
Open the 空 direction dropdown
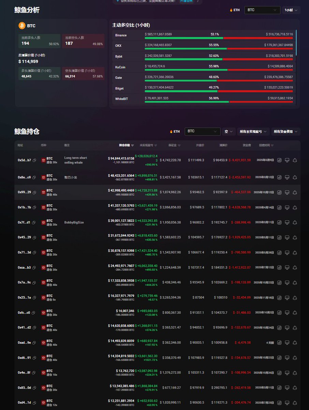click(229, 131)
